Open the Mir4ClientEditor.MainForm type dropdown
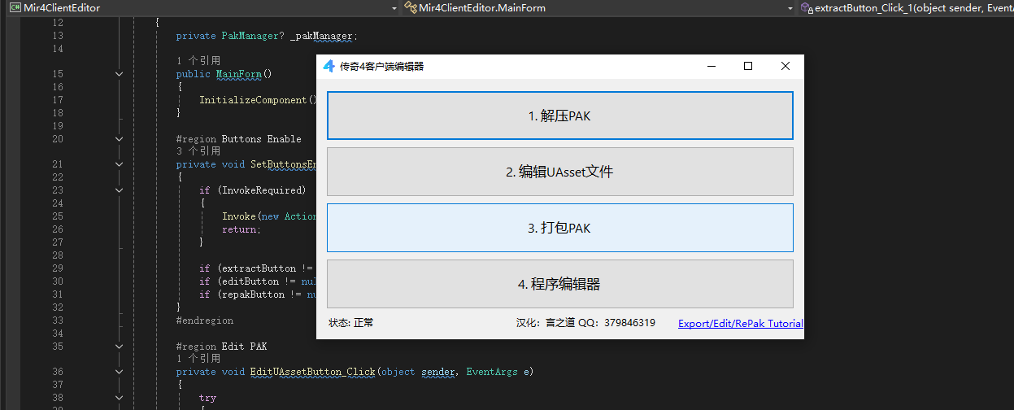The width and height of the screenshot is (1014, 410). 790,7
